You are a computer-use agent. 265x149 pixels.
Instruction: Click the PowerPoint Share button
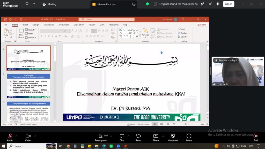[202, 25]
